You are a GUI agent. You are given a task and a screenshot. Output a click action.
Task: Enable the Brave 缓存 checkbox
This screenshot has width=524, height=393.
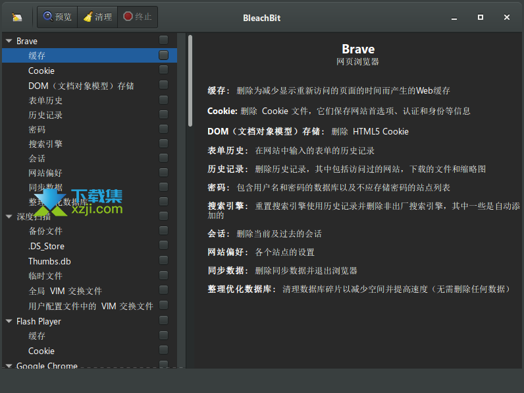coord(163,55)
